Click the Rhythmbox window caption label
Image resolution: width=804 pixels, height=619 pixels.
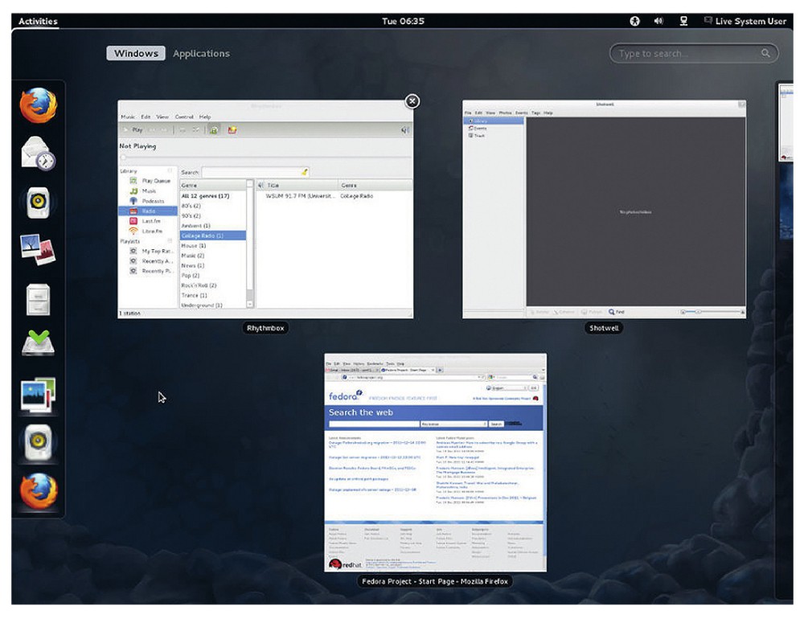click(265, 328)
